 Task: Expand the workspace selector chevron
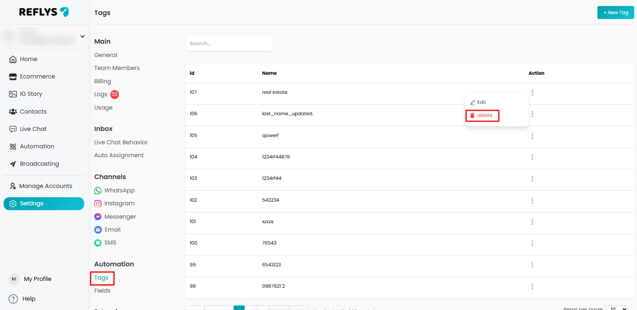tap(82, 36)
